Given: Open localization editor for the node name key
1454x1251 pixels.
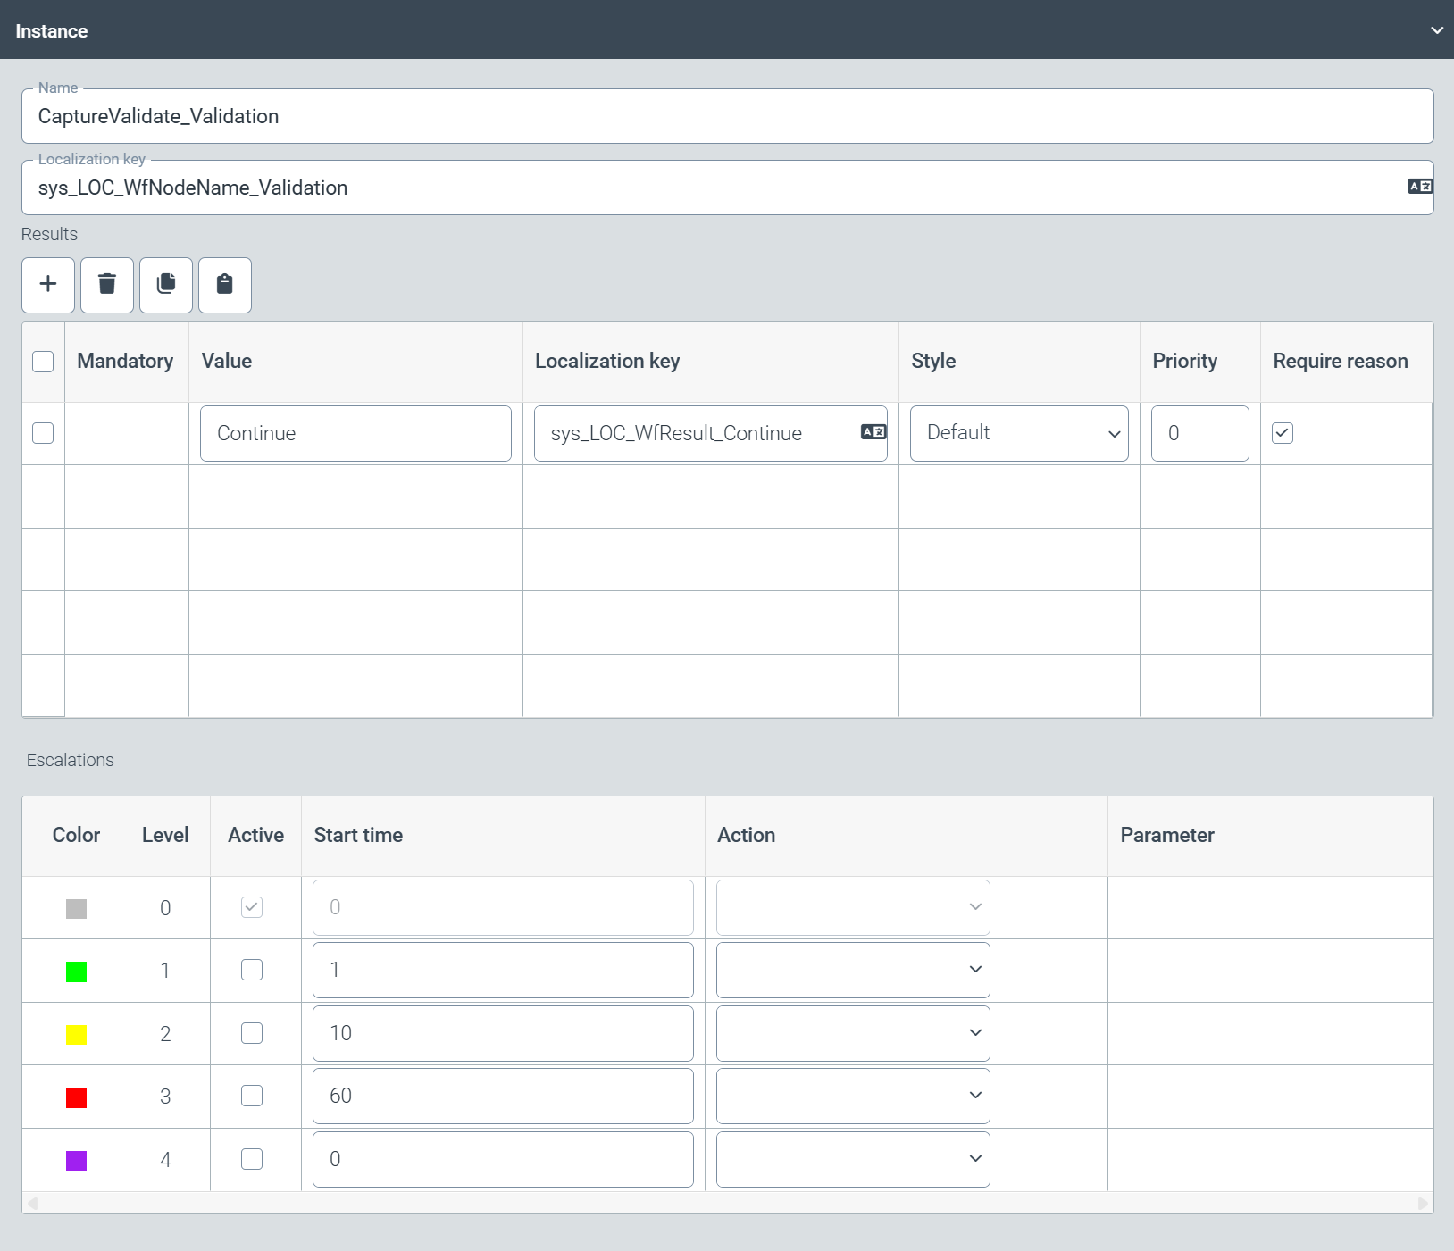Looking at the screenshot, I should 1419,185.
